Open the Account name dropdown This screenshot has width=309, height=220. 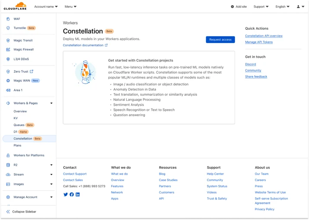click(x=46, y=7)
